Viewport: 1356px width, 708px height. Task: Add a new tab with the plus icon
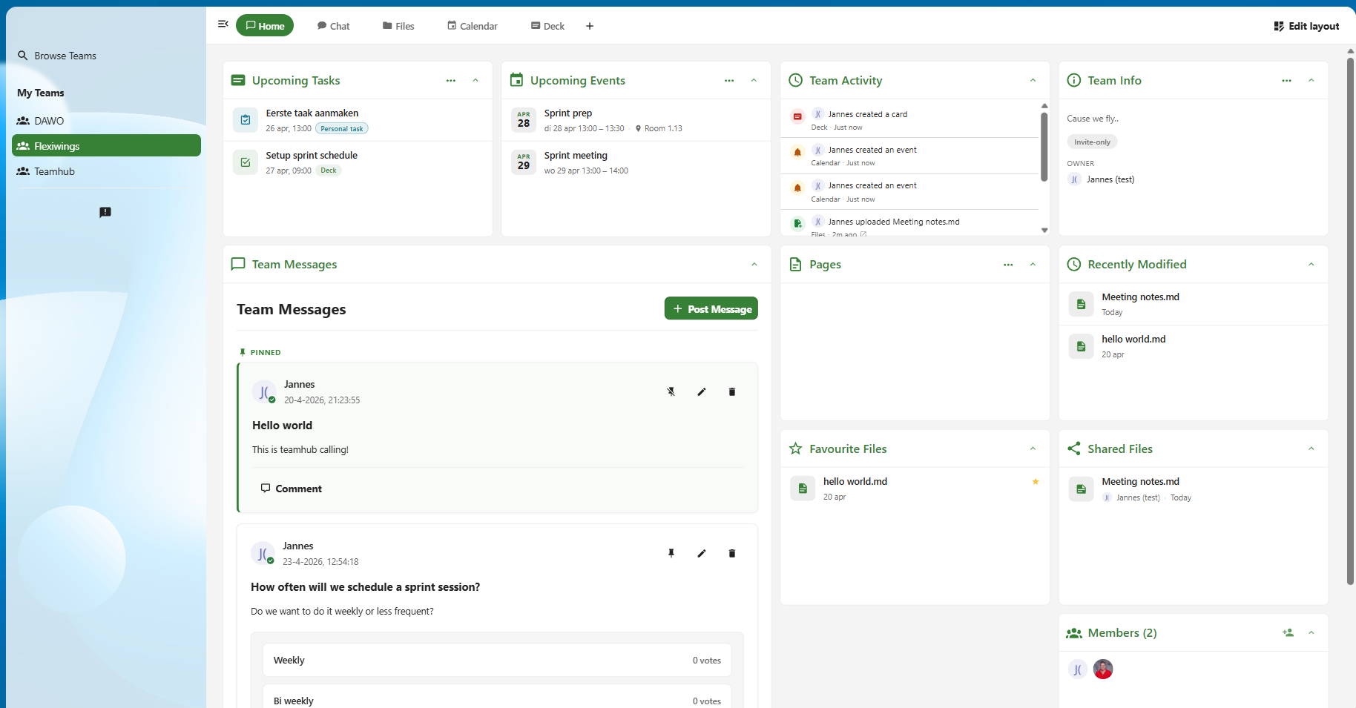(589, 26)
